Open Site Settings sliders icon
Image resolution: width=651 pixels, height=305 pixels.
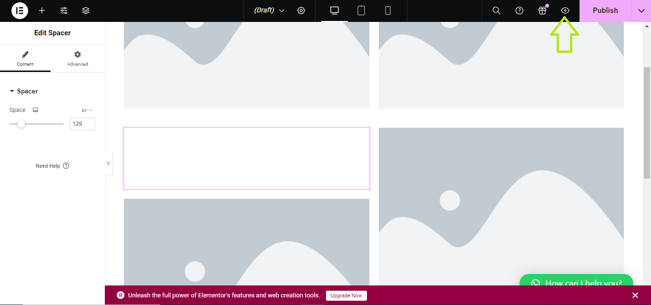[x=64, y=10]
